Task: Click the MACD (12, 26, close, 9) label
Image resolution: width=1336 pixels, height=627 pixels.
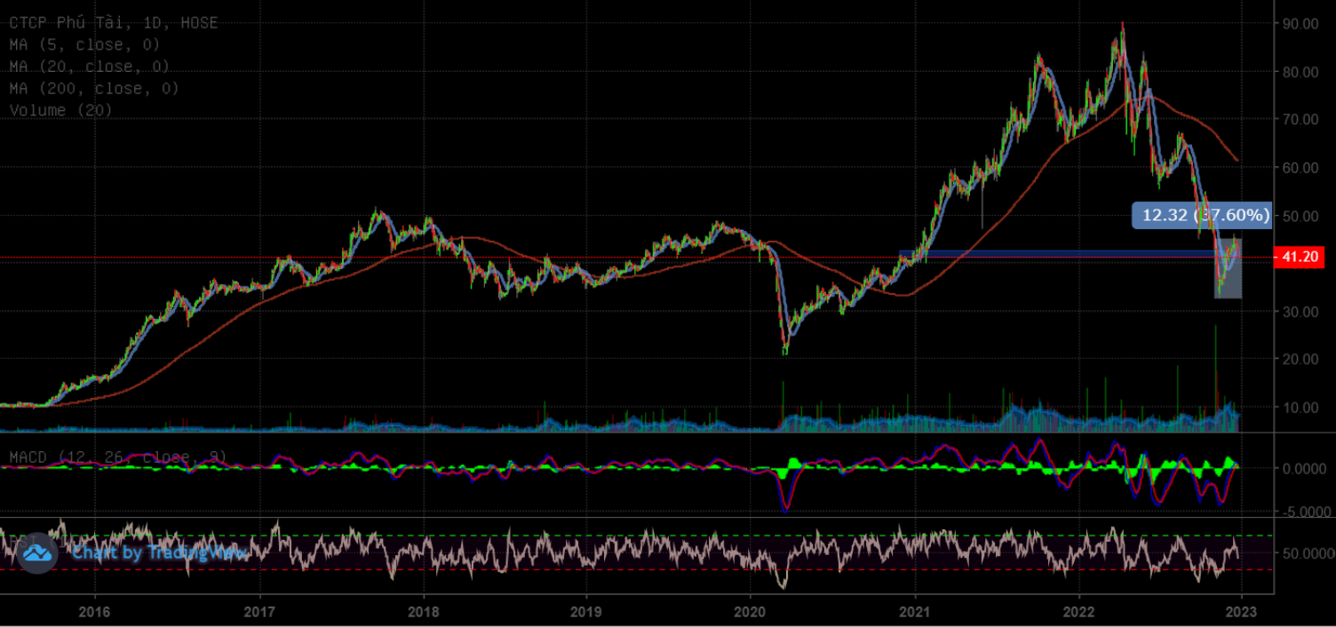Action: point(118,457)
